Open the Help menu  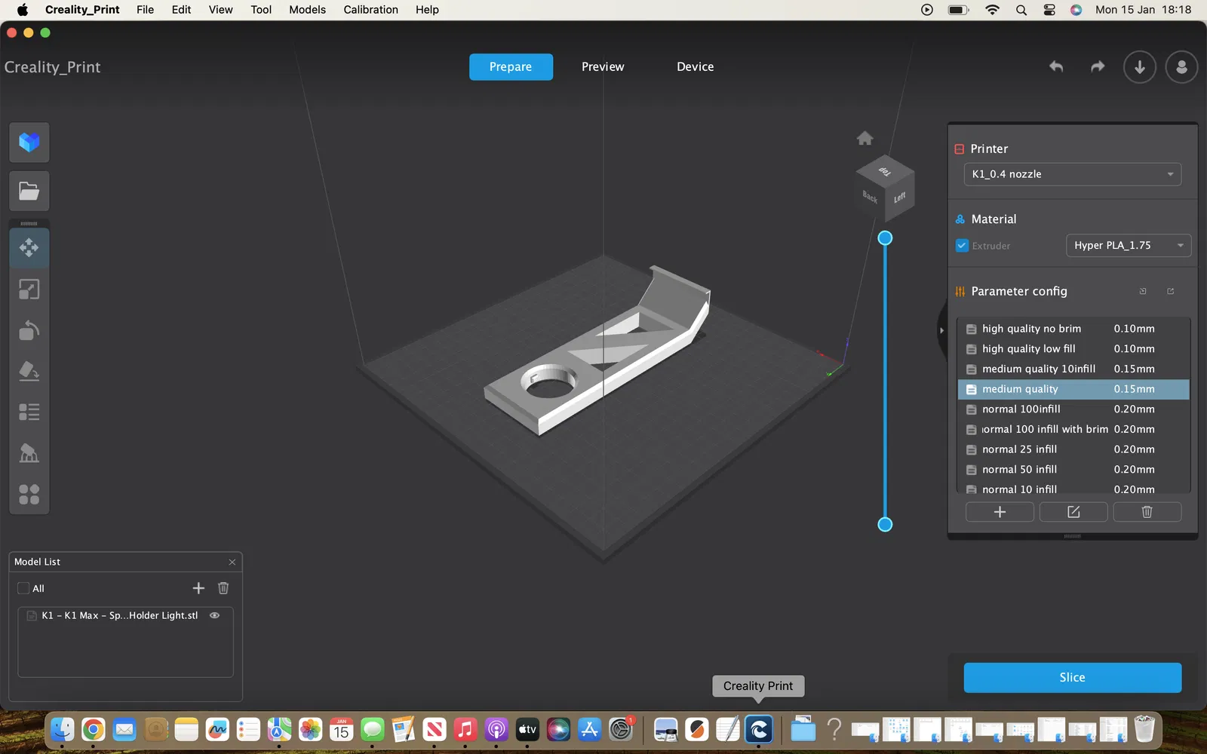(427, 10)
